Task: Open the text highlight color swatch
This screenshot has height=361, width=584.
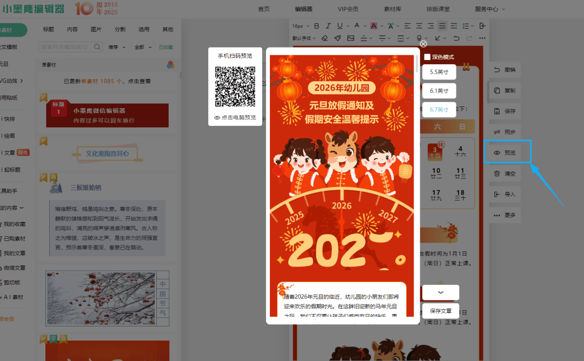Action: tap(374, 25)
